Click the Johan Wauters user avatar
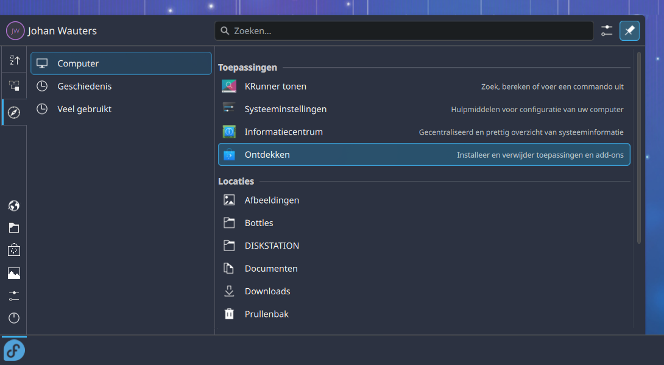The height and width of the screenshot is (365, 664). 15,30
